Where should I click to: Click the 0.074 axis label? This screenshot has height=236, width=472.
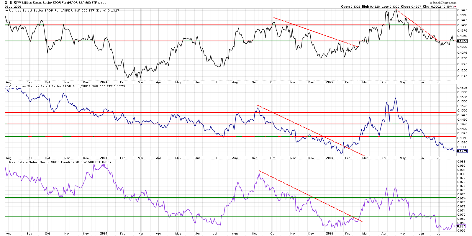pos(461,199)
